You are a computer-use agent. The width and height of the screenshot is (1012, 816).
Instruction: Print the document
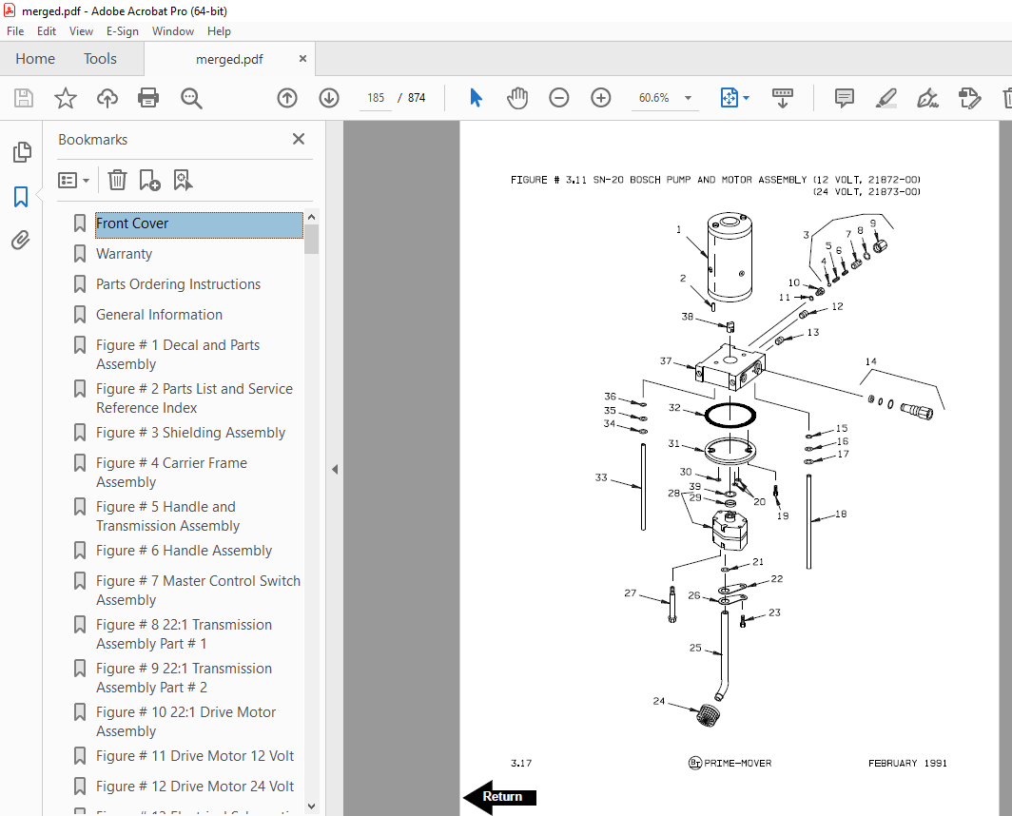point(148,98)
